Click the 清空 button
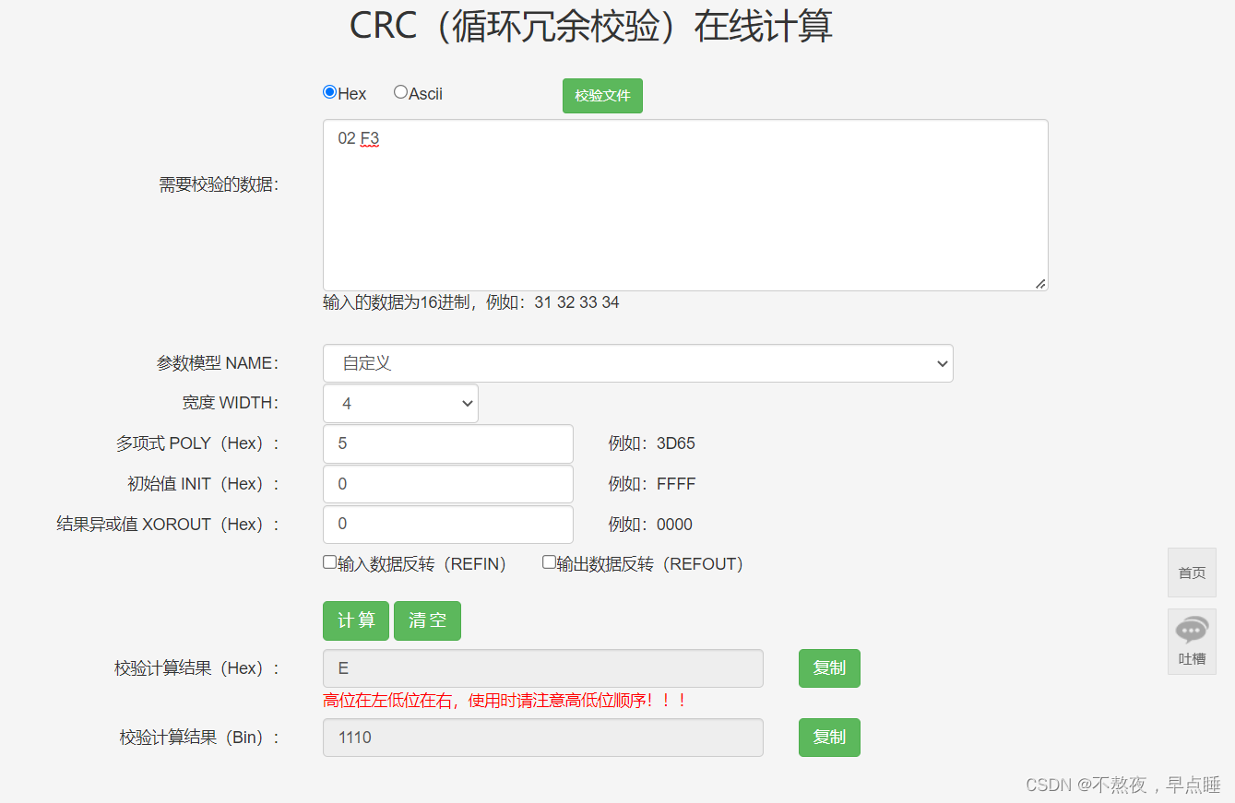Image resolution: width=1235 pixels, height=803 pixels. point(427,620)
